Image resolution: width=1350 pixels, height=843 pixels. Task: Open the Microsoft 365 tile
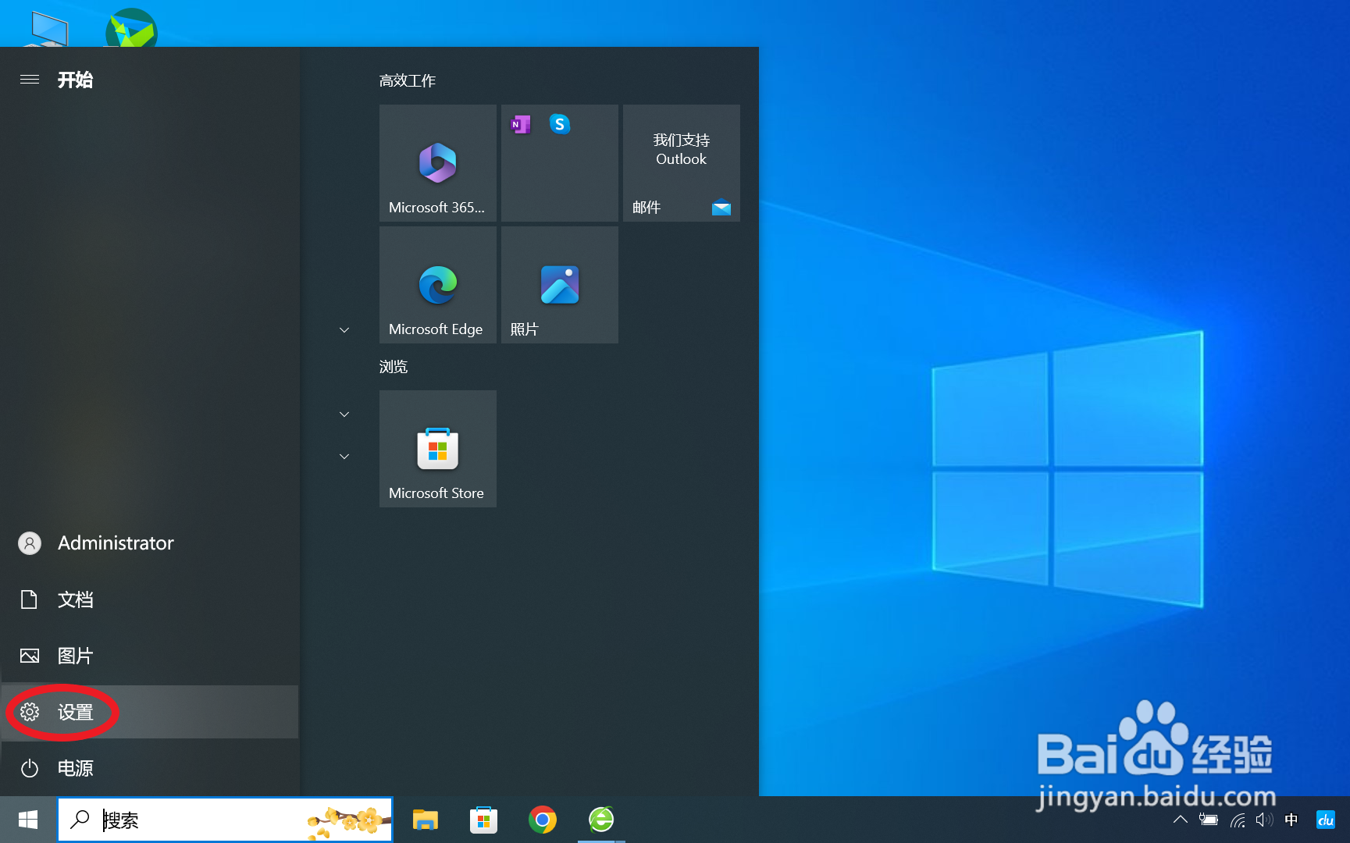(437, 163)
